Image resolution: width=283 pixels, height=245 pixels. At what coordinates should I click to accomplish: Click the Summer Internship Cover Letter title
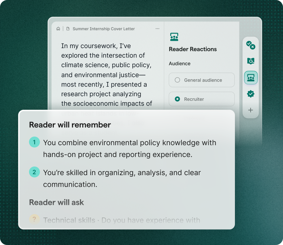click(x=104, y=28)
